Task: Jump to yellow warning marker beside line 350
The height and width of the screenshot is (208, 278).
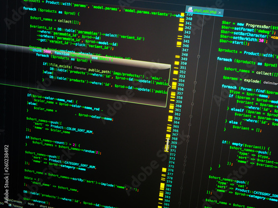Action: point(177,63)
